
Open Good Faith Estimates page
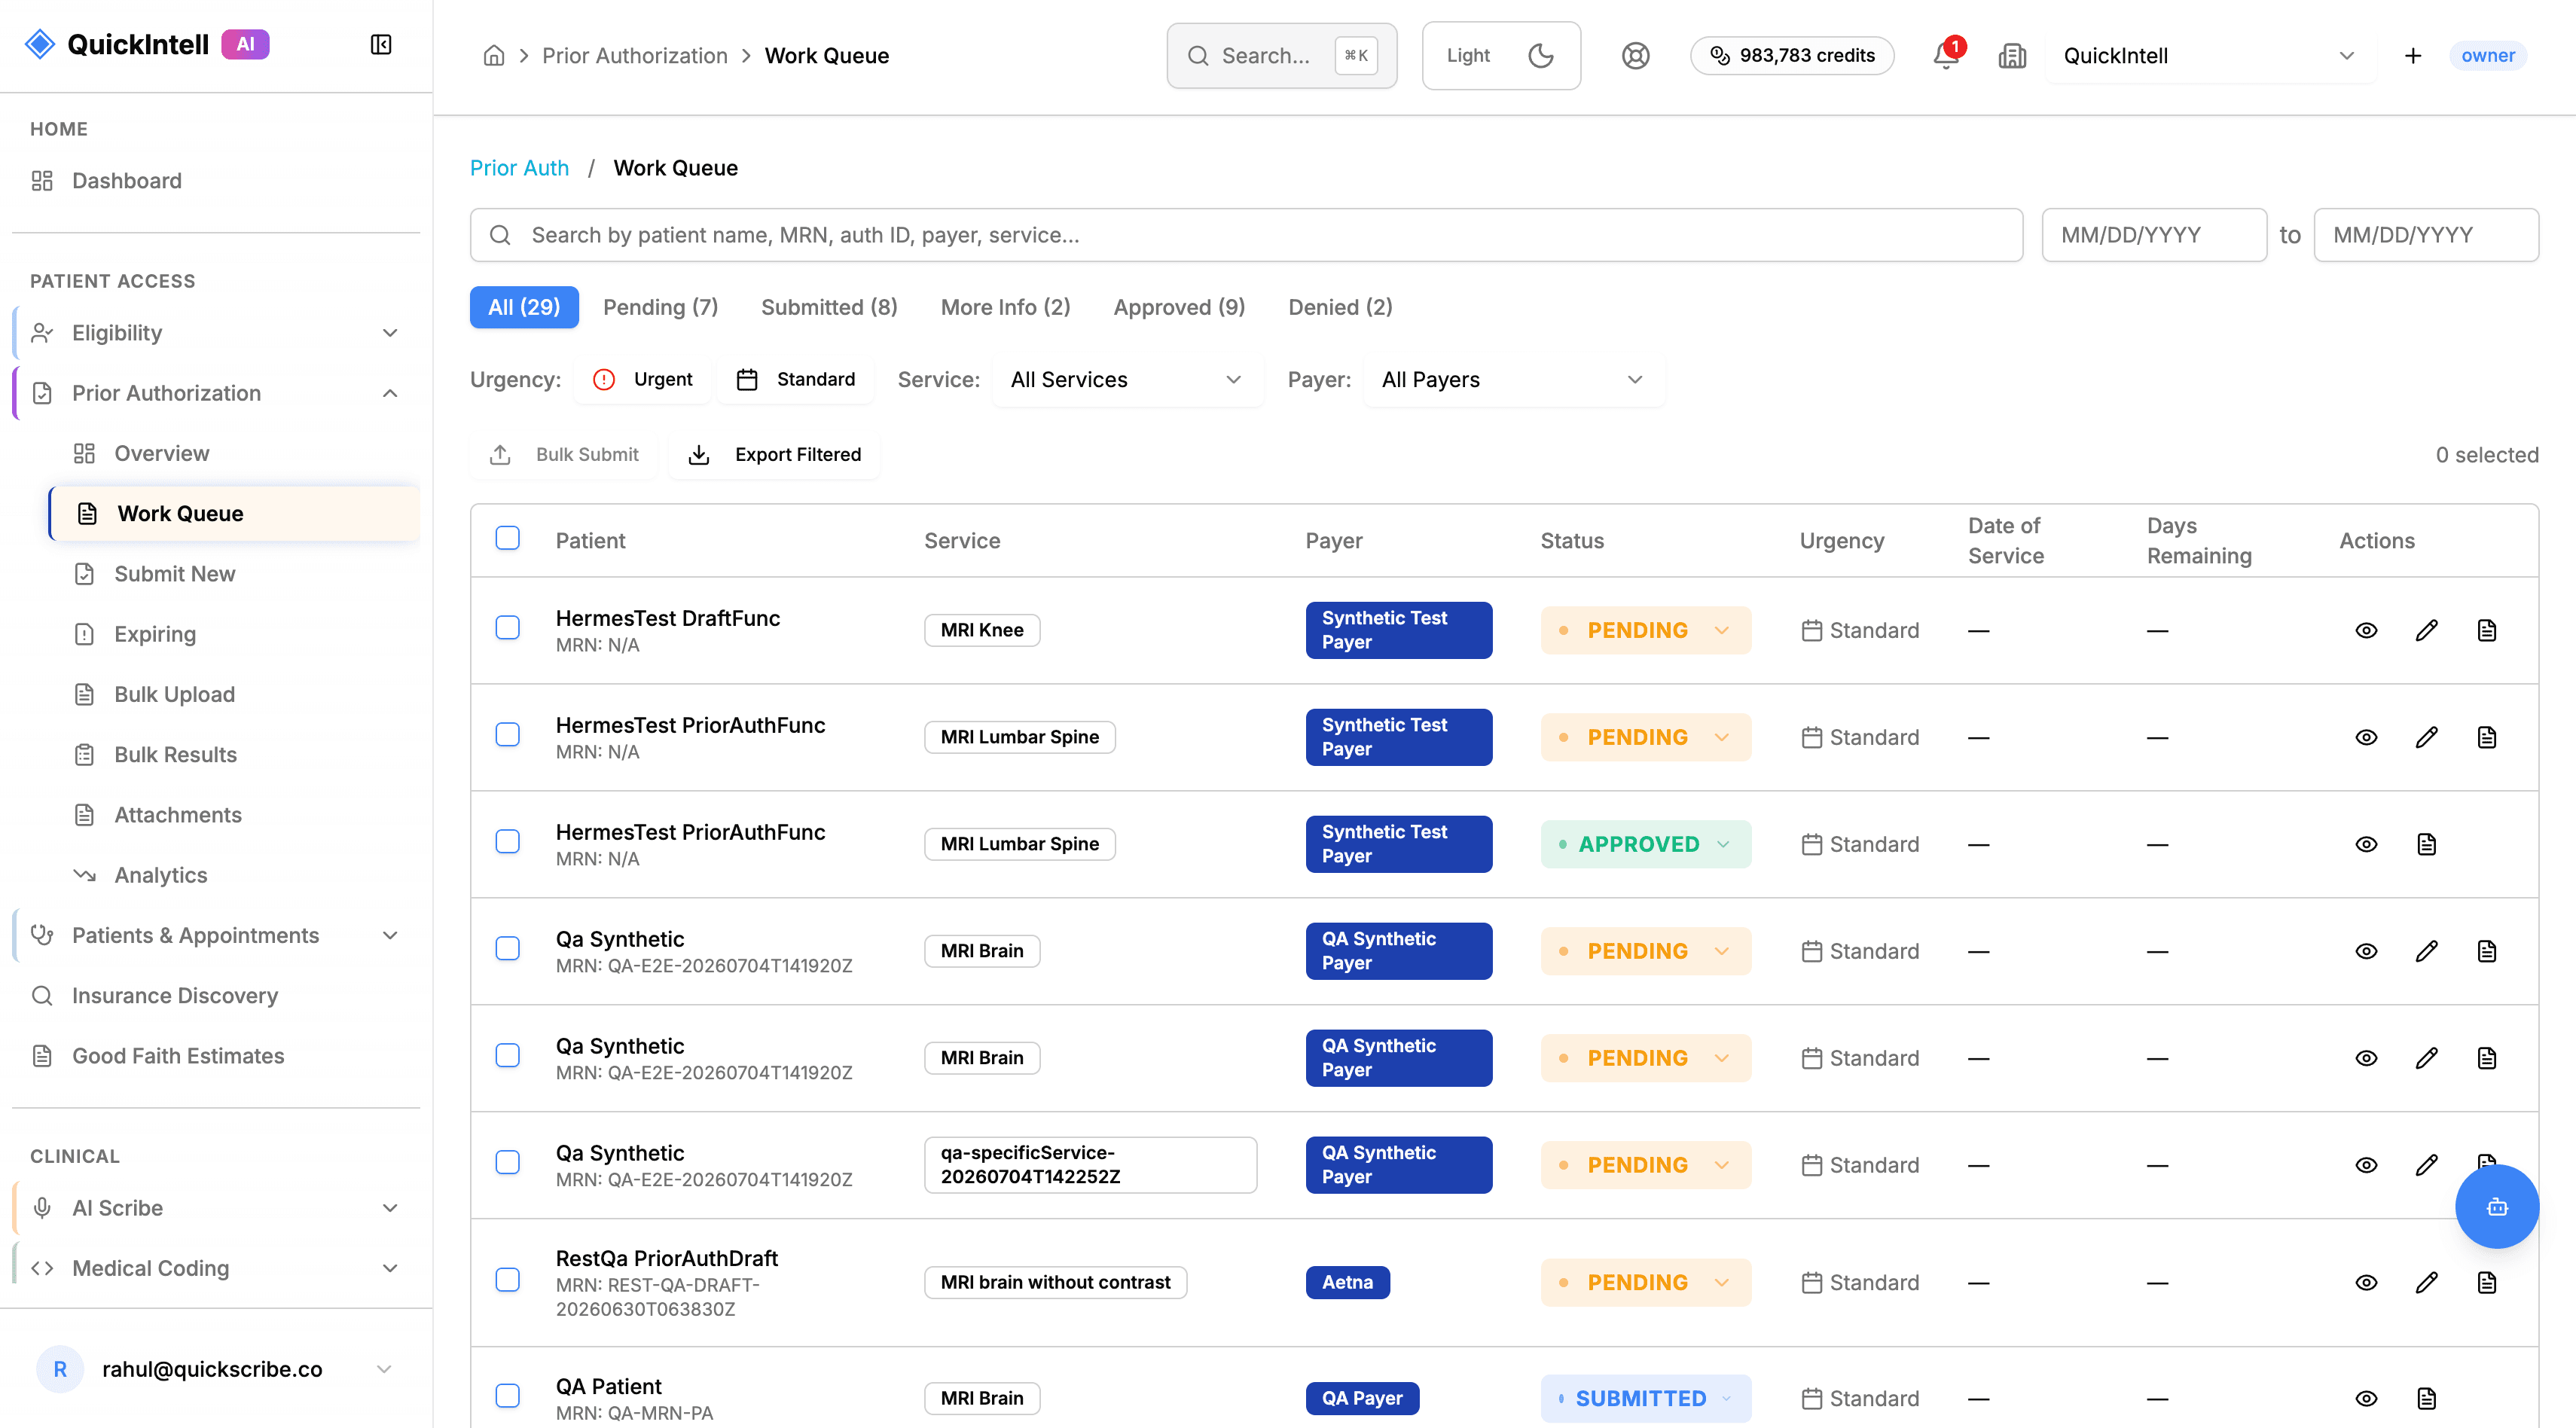[216, 1056]
